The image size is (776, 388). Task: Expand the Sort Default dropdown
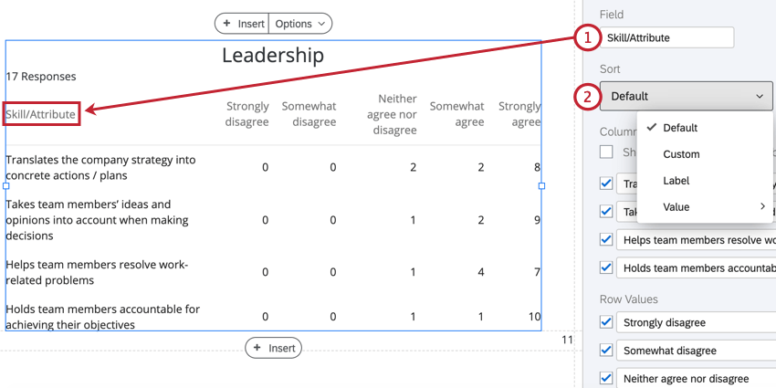tap(686, 96)
